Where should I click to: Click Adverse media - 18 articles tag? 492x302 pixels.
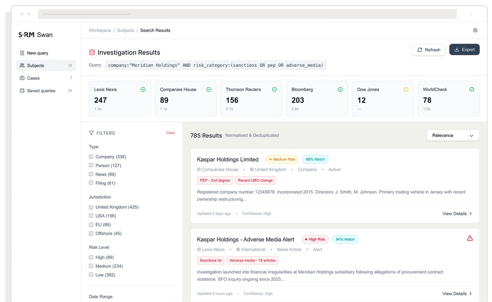tap(253, 260)
